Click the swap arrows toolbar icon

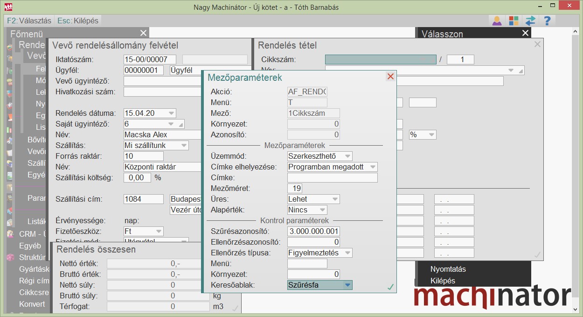pyautogui.click(x=530, y=21)
